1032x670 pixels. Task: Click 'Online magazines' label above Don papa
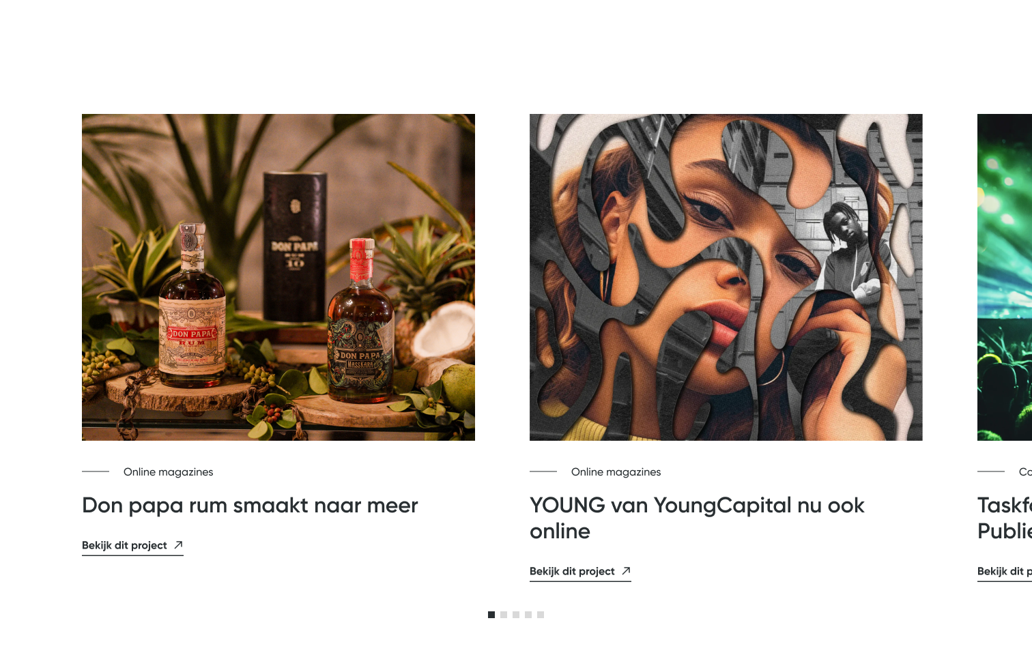click(168, 472)
